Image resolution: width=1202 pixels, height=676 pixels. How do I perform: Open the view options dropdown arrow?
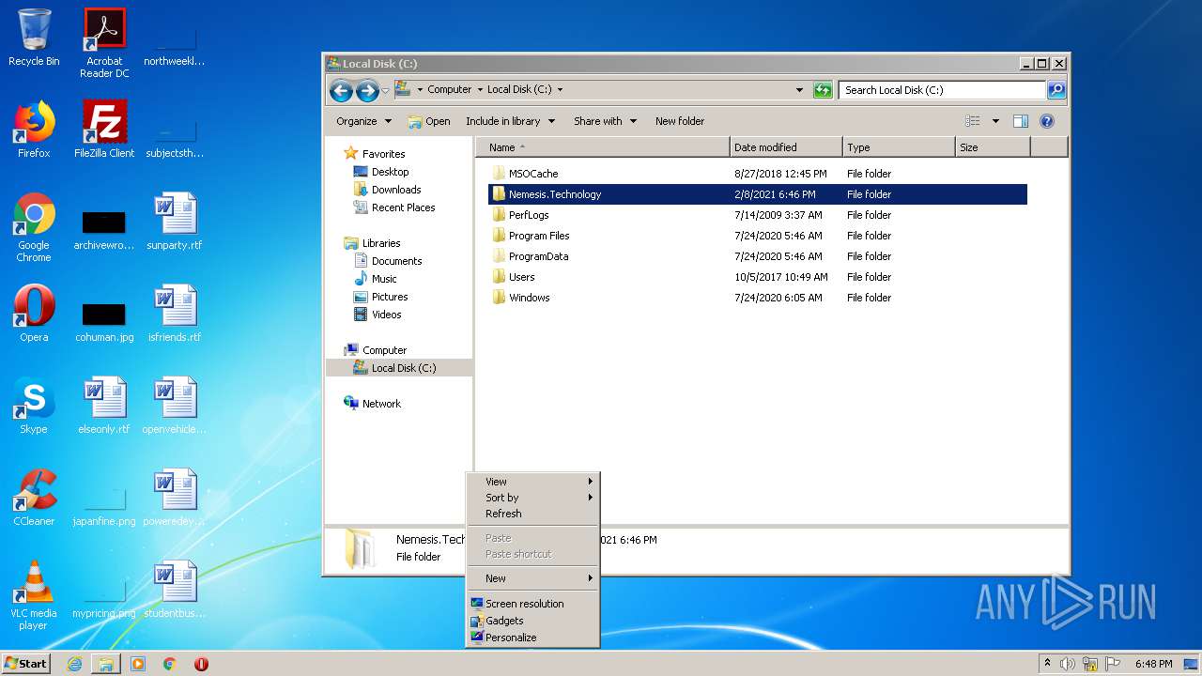click(995, 121)
